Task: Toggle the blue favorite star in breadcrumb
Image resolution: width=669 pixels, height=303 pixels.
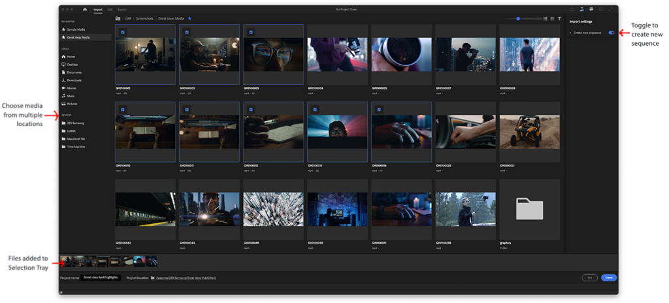Action: coord(190,18)
